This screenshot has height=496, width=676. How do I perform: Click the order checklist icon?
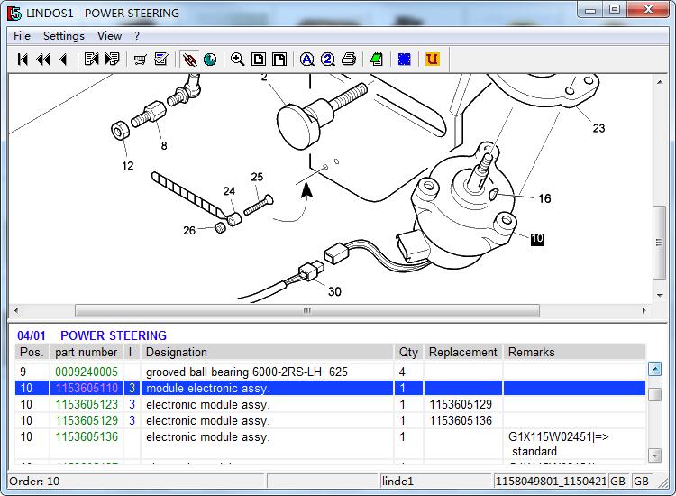click(161, 60)
